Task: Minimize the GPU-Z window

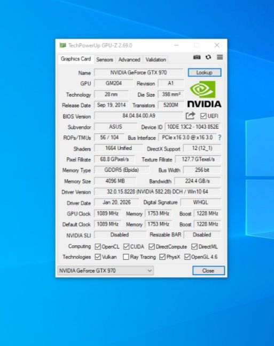Action: 176,45
